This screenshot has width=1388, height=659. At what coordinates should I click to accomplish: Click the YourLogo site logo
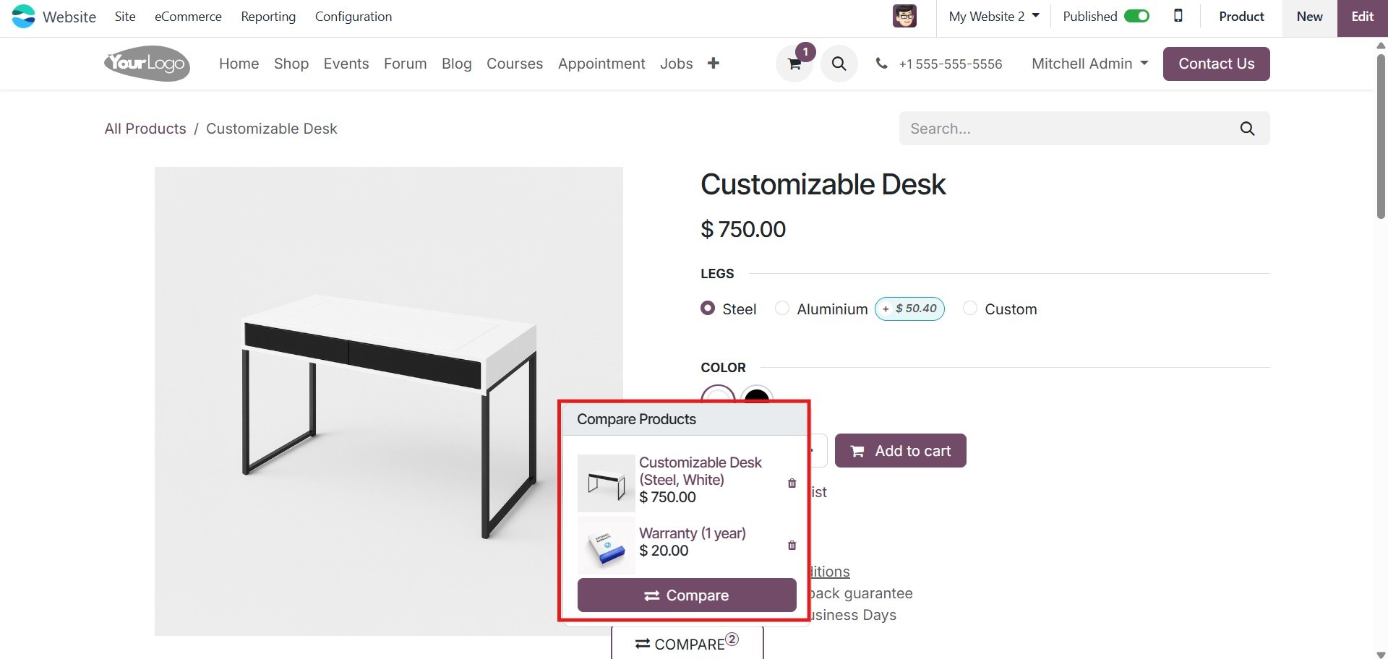click(147, 64)
